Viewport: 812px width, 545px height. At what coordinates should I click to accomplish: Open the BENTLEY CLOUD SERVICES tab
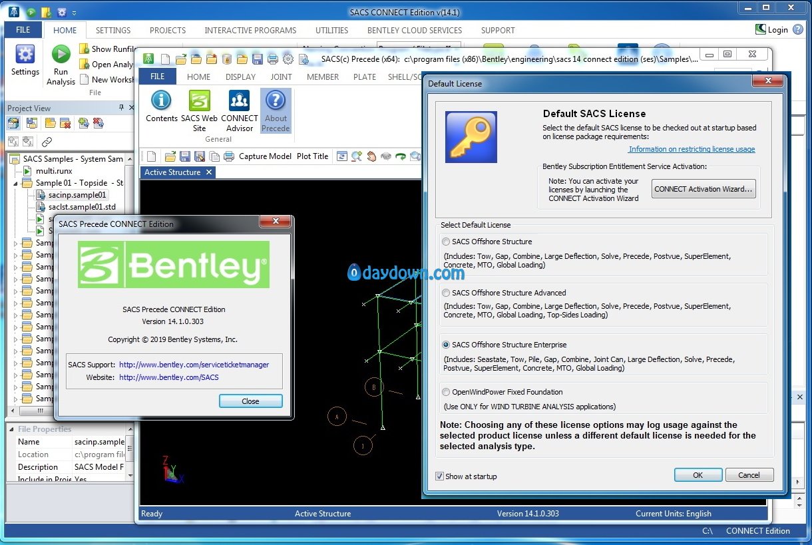(x=415, y=30)
